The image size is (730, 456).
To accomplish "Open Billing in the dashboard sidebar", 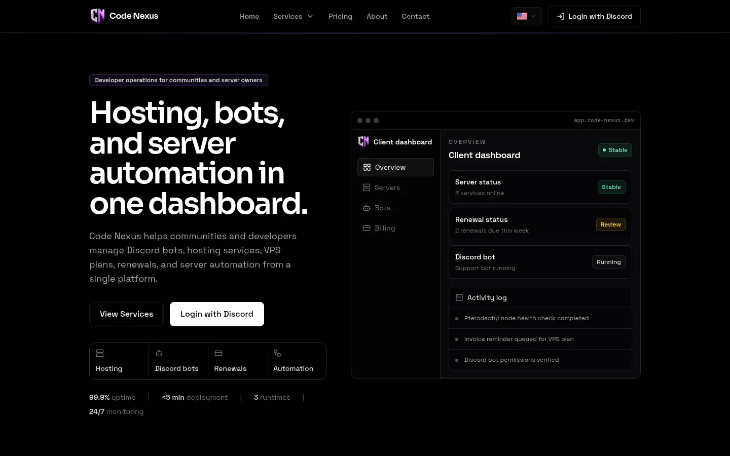I will pos(395,228).
